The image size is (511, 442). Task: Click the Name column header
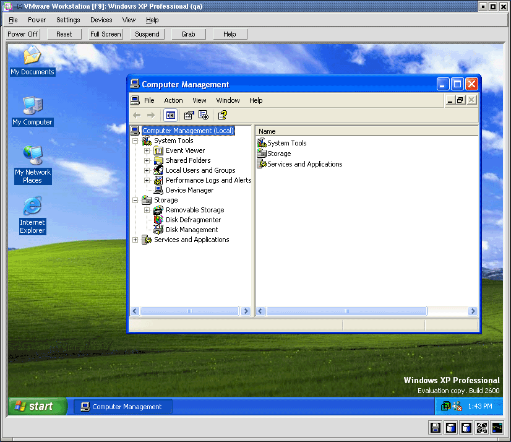(x=367, y=131)
